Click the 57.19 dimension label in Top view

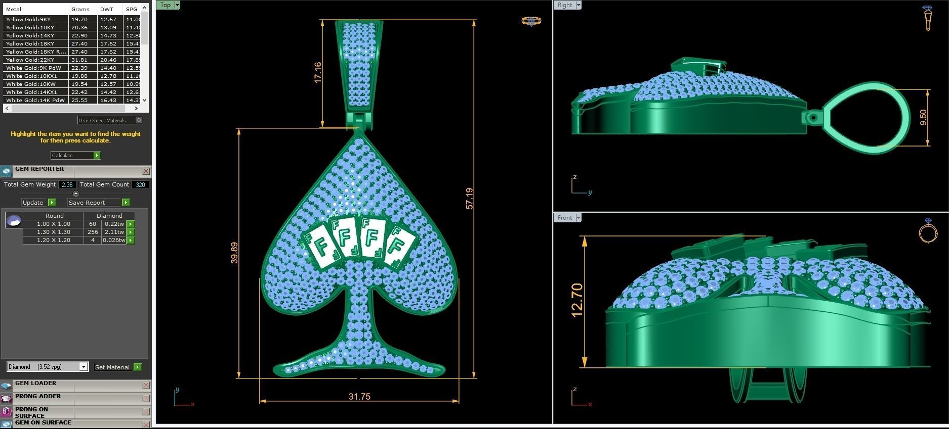pos(469,199)
